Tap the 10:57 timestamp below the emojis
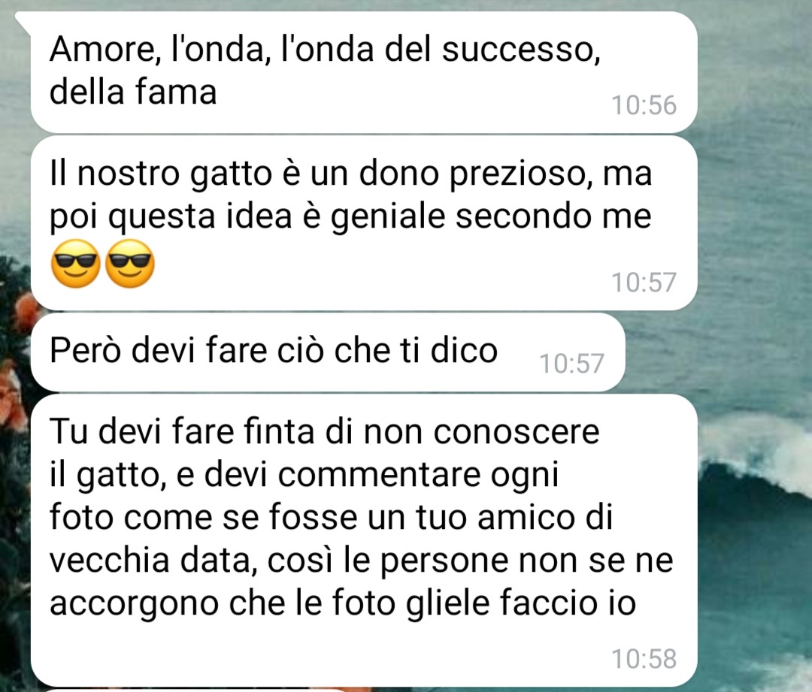812x692 pixels. [x=644, y=282]
